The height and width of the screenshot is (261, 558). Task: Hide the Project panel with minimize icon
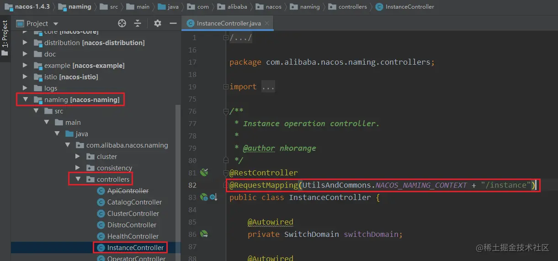click(173, 23)
